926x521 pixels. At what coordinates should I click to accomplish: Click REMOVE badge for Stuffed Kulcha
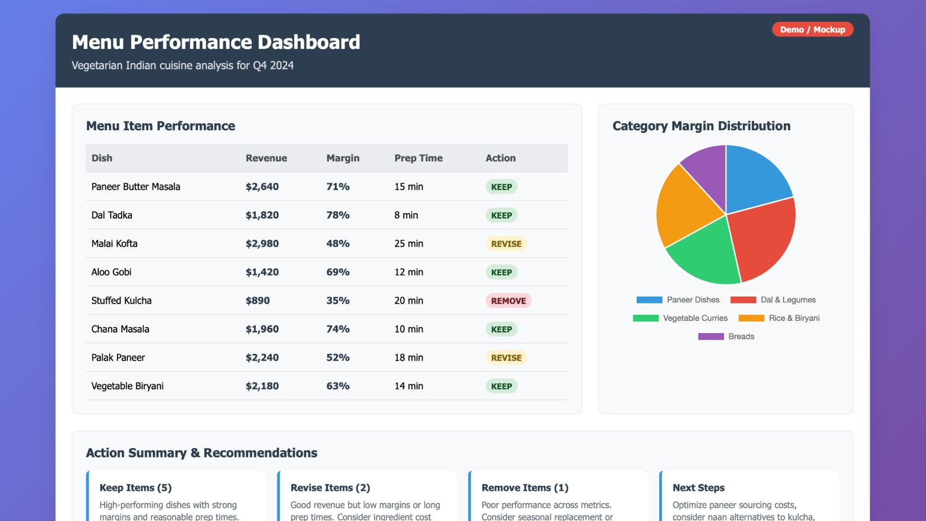coord(508,301)
